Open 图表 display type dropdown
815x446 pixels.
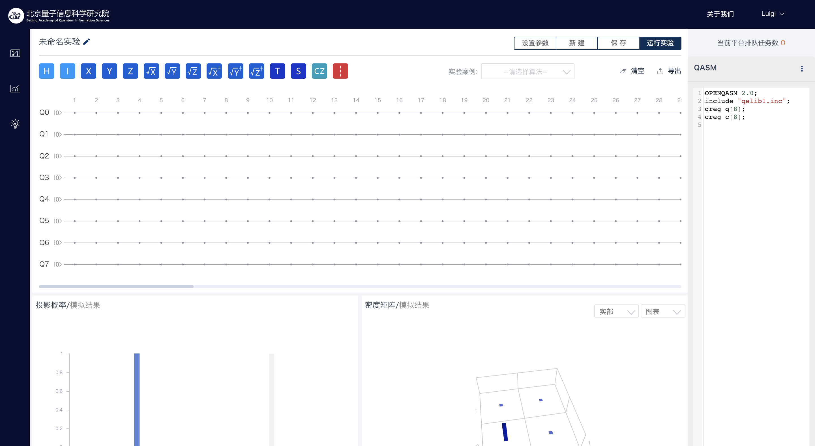click(663, 311)
